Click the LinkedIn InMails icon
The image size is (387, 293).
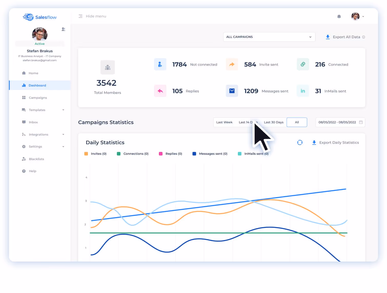pos(303,91)
